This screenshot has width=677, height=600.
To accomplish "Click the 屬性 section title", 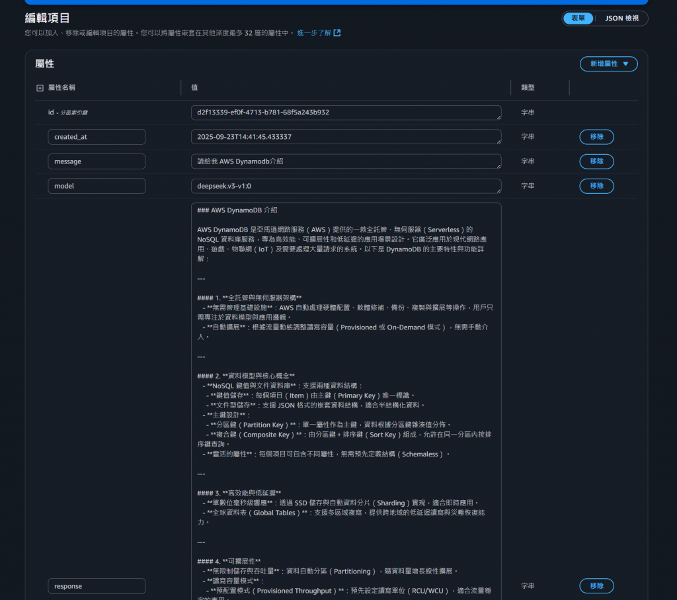I will pyautogui.click(x=44, y=64).
